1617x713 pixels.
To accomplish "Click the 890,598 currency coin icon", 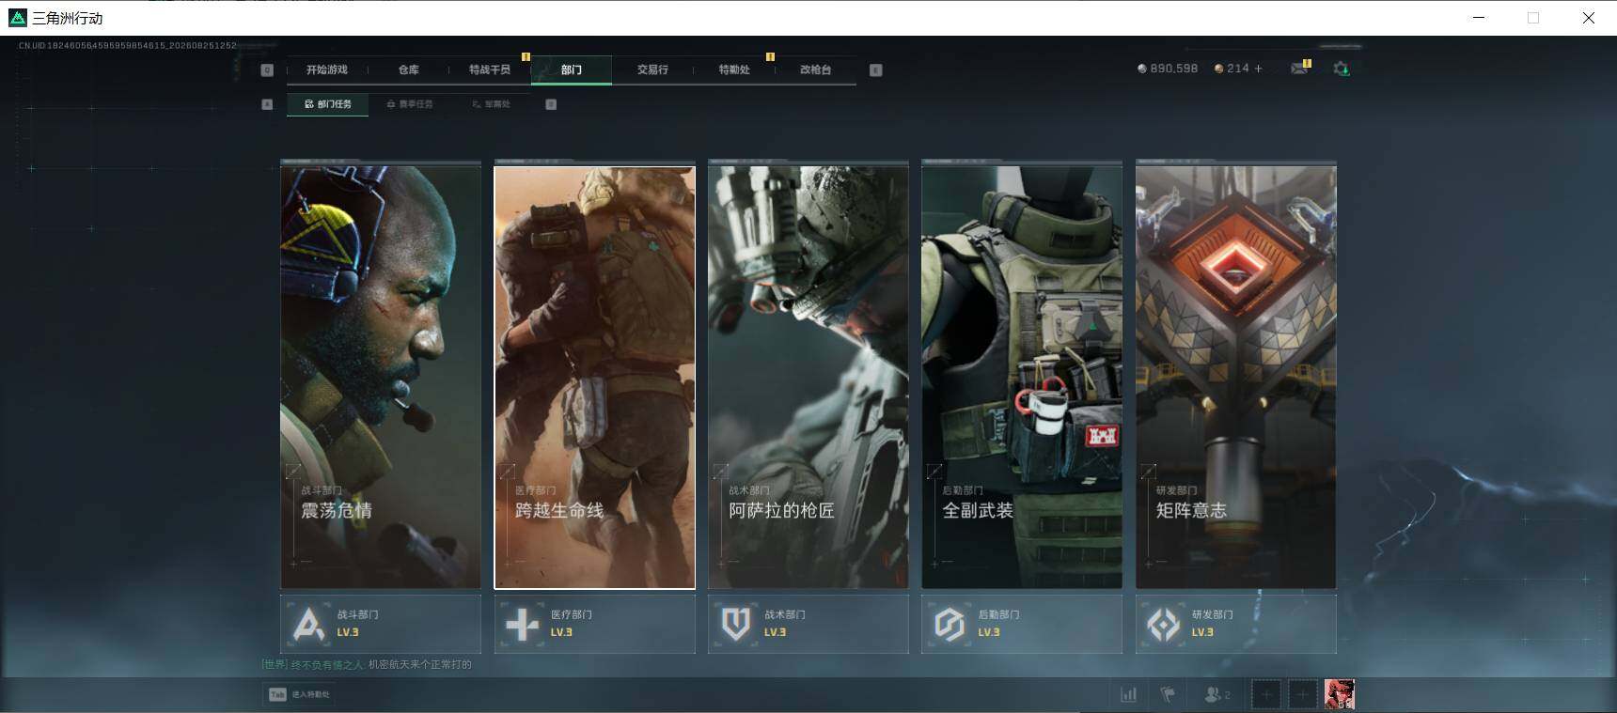I will click(1142, 69).
